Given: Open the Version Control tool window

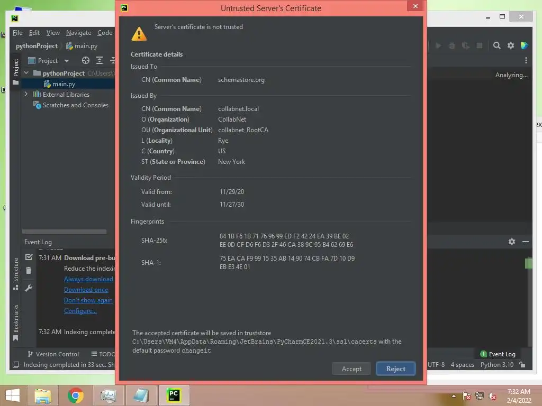Looking at the screenshot, I should (53, 354).
